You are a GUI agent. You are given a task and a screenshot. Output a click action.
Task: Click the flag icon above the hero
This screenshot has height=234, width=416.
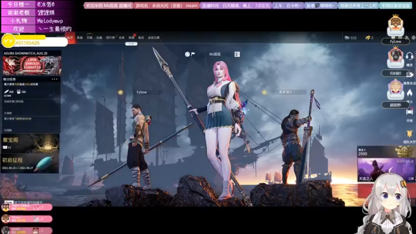point(193,54)
